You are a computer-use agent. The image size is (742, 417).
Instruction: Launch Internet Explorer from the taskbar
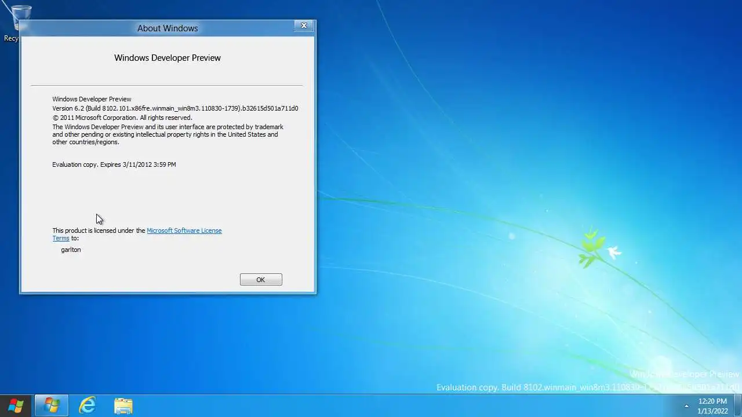(x=87, y=405)
